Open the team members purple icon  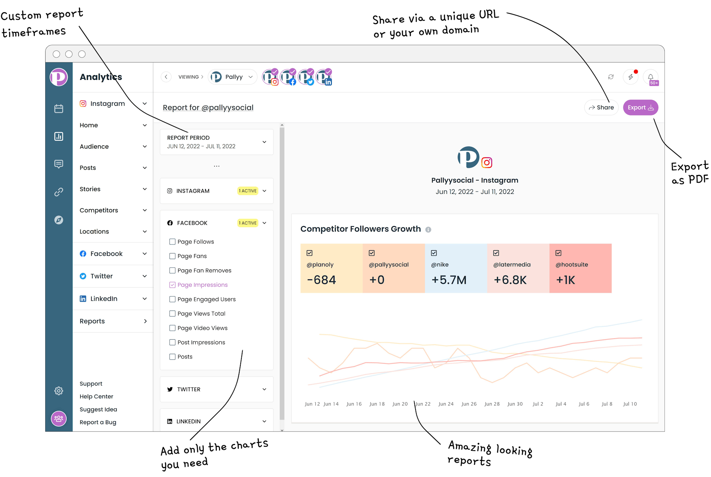[59, 419]
